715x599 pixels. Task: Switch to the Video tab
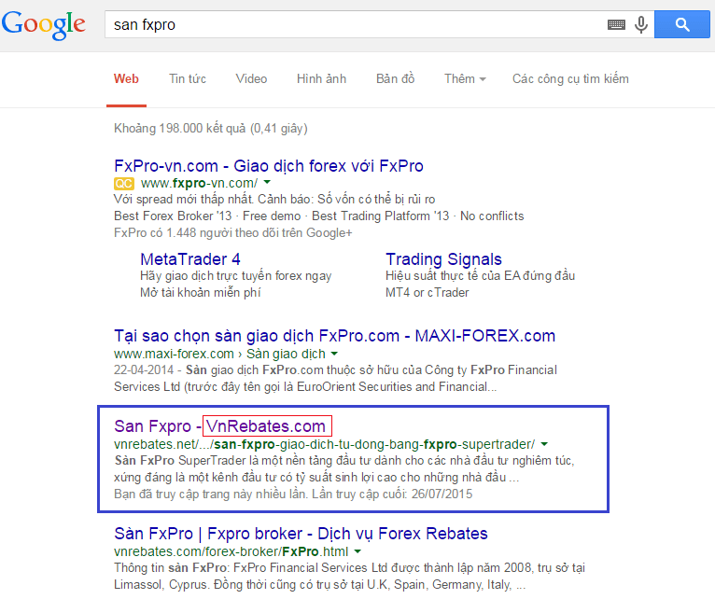(x=251, y=79)
